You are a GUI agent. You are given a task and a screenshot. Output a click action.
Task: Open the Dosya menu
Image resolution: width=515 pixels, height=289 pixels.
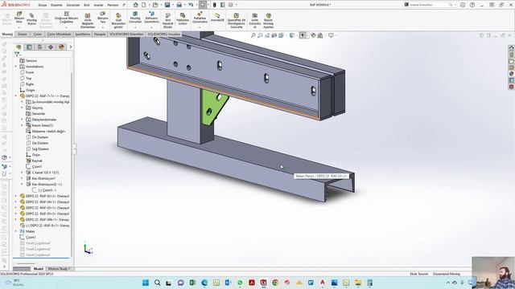[43, 5]
